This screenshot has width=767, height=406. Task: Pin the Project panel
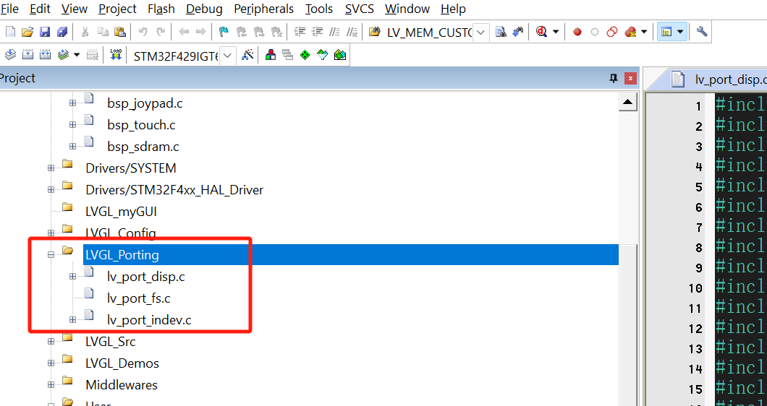[614, 78]
